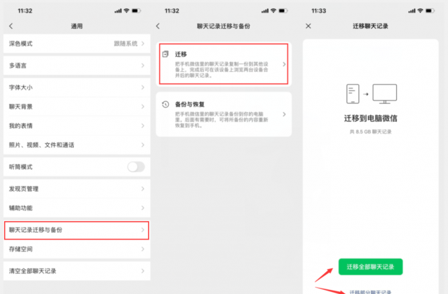Tap the 11:33 clock in status bar

tap(318, 11)
